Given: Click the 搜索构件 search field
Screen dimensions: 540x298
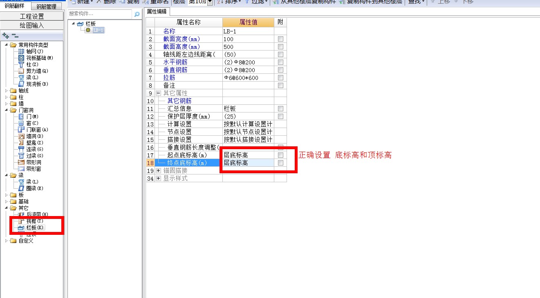Looking at the screenshot, I should 100,14.
